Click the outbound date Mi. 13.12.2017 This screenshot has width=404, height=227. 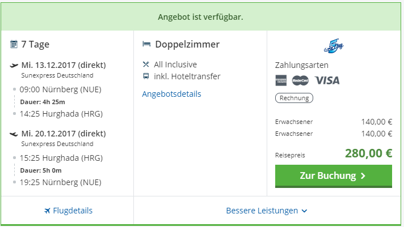coord(64,65)
